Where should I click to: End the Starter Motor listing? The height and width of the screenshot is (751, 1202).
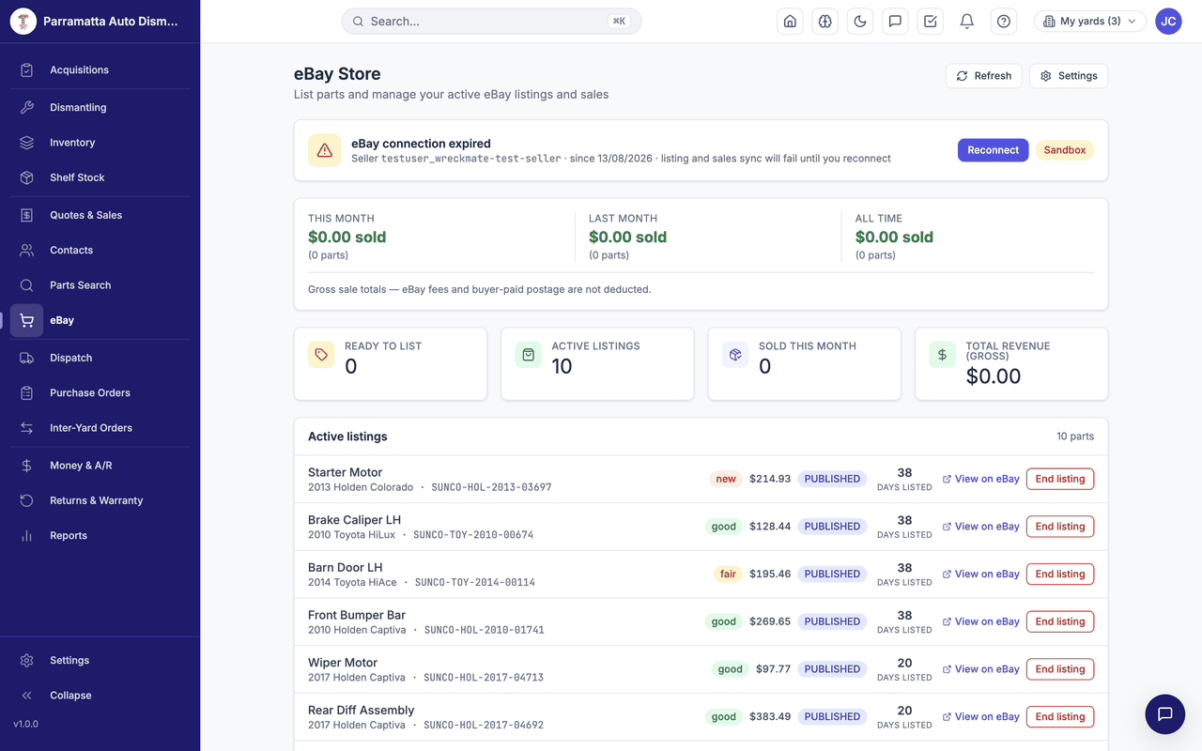pos(1060,479)
